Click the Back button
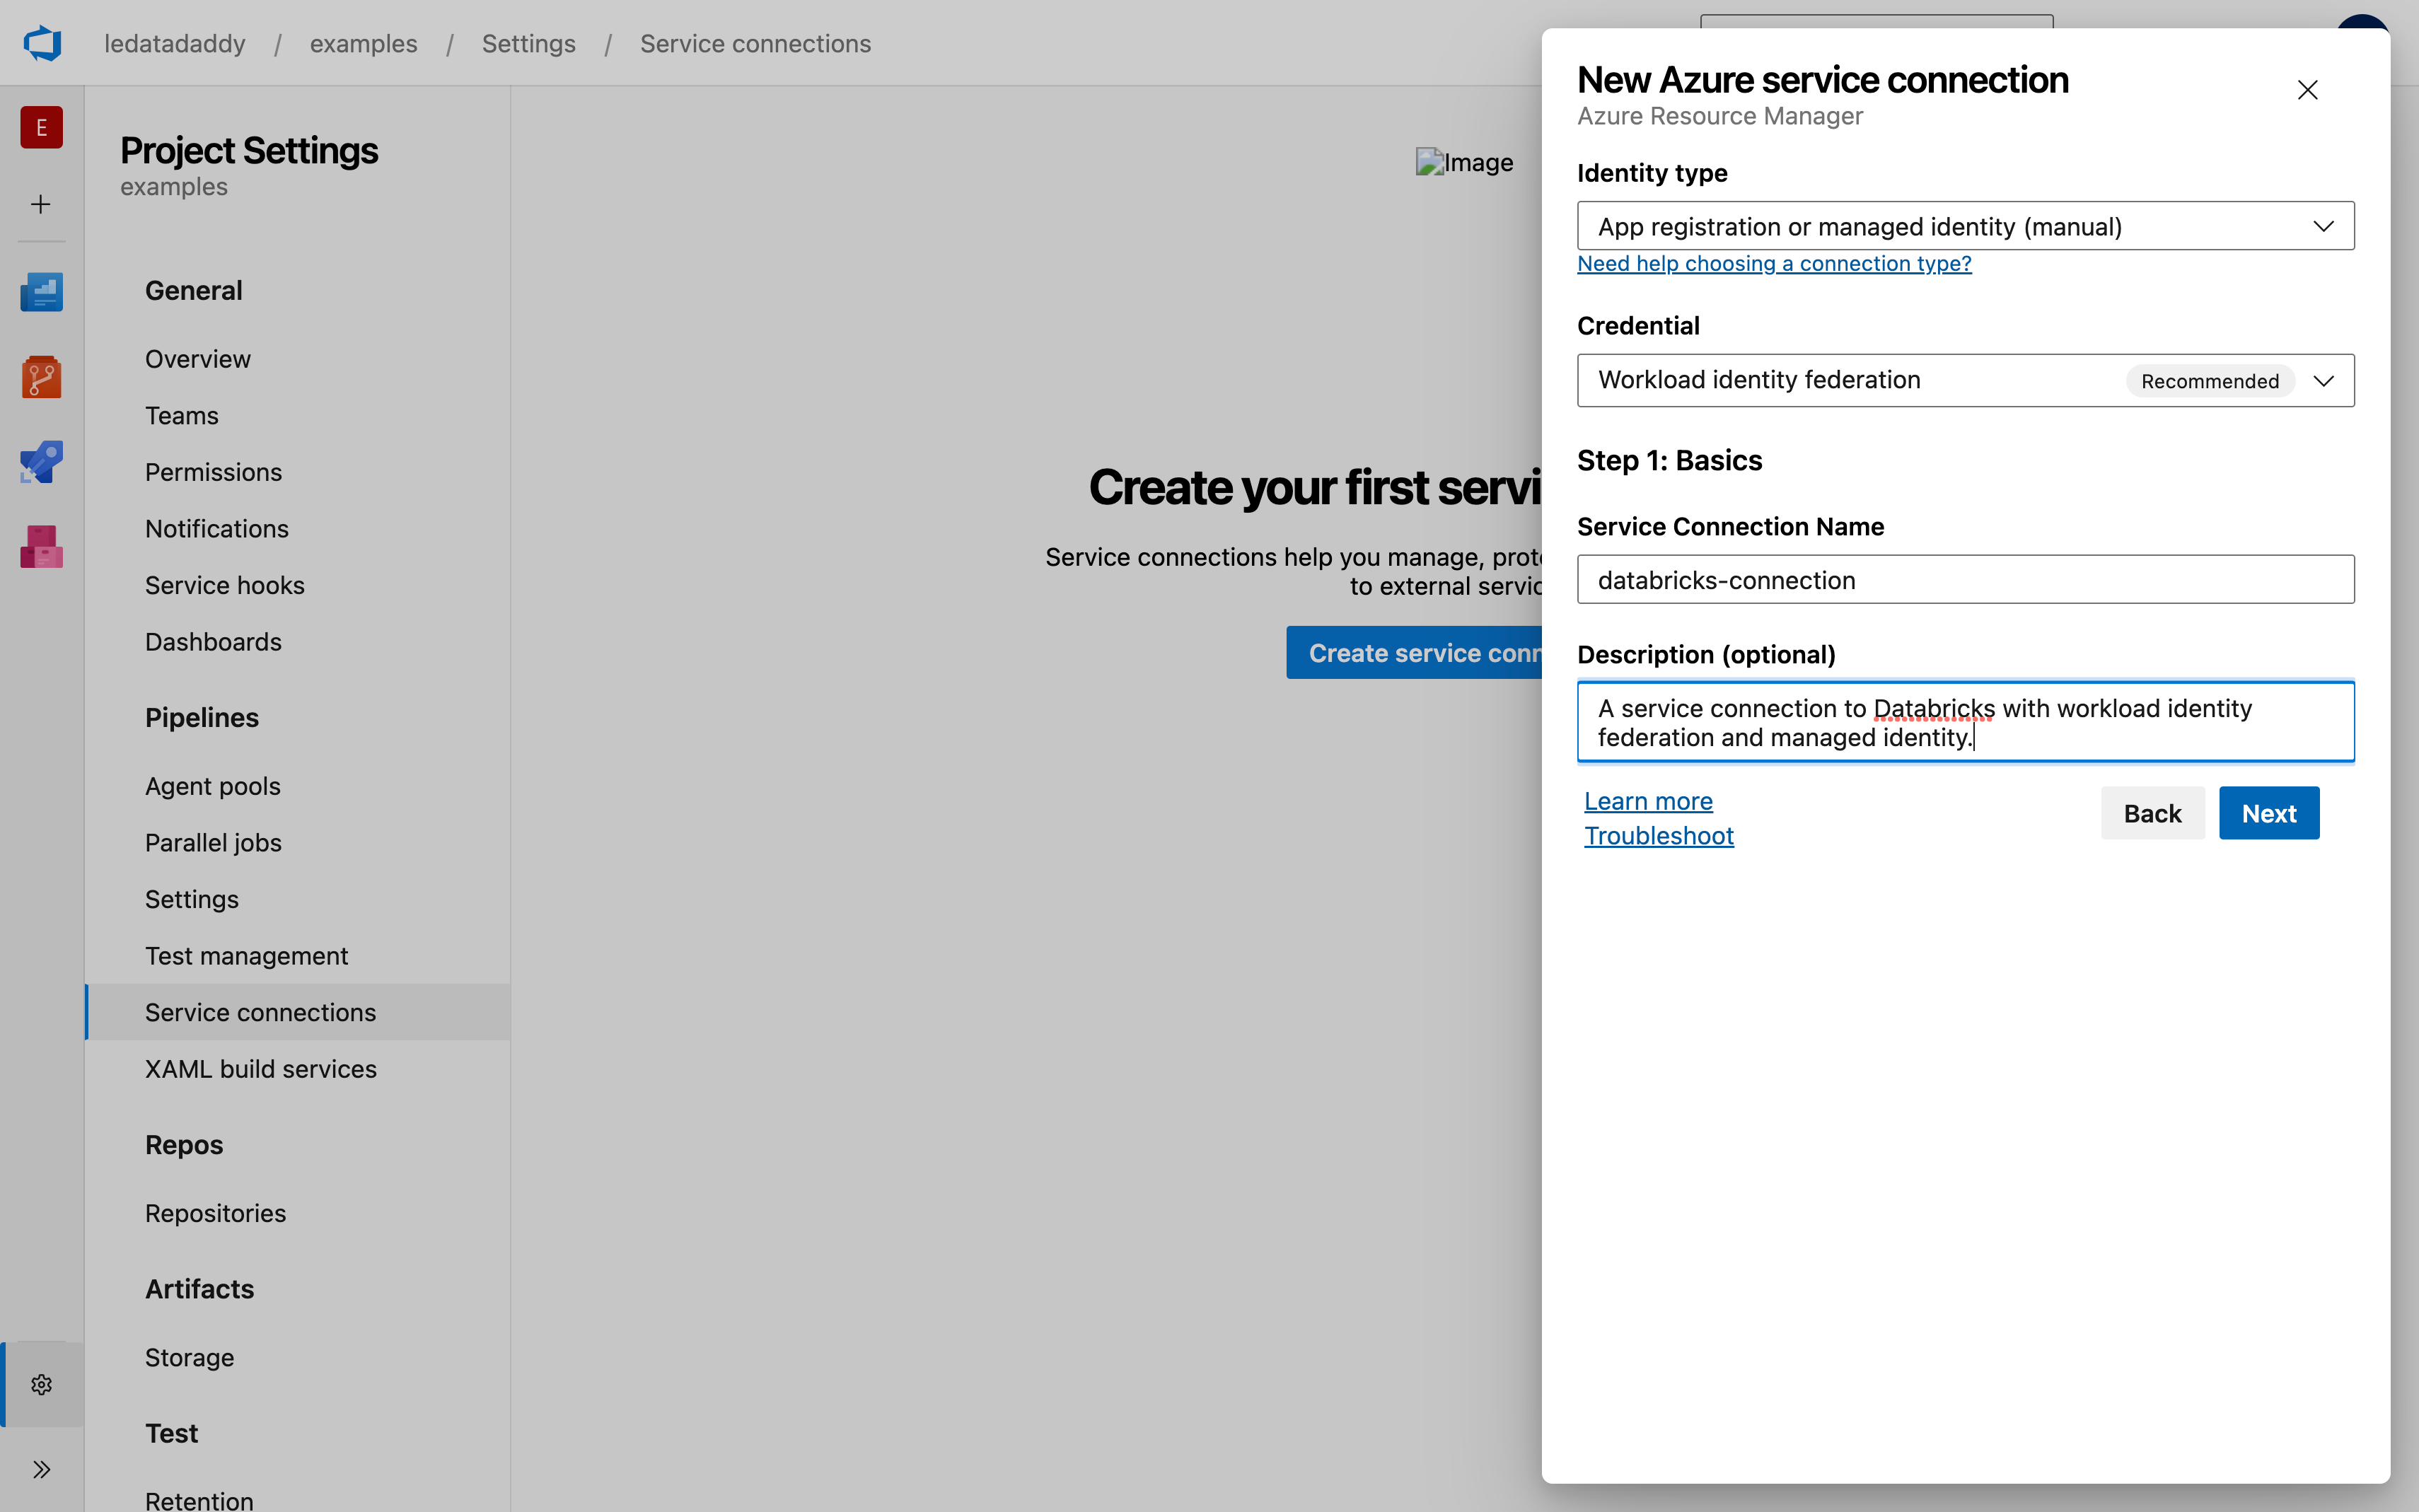 (x=2151, y=813)
